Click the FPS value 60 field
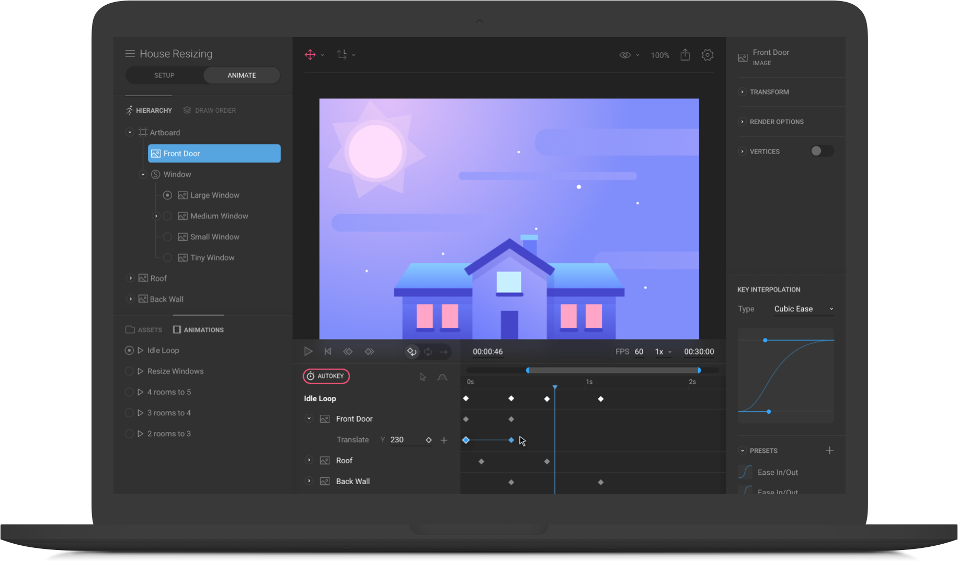 click(x=639, y=352)
